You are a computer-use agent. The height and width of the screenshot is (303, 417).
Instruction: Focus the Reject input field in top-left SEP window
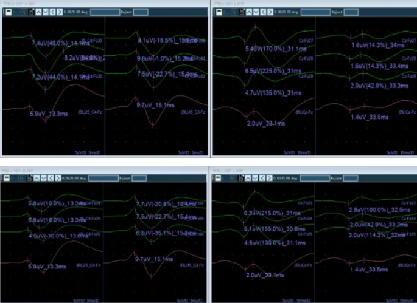[141, 12]
